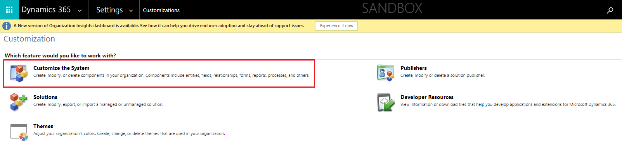Viewport: 622px width, 154px height.
Task: Click the 'Create, modify or delete a solution publisher' text
Action: pyautogui.click(x=443, y=76)
